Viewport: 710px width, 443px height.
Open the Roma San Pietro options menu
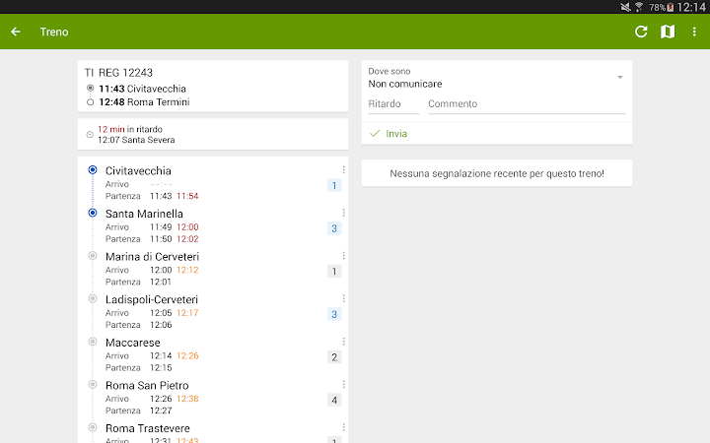tap(344, 384)
